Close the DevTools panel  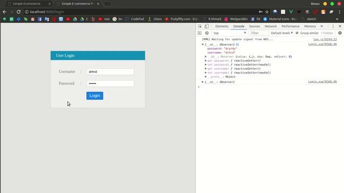340,26
